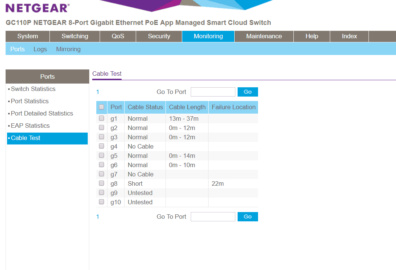Mark the g10 port checkbox

[x=102, y=202]
